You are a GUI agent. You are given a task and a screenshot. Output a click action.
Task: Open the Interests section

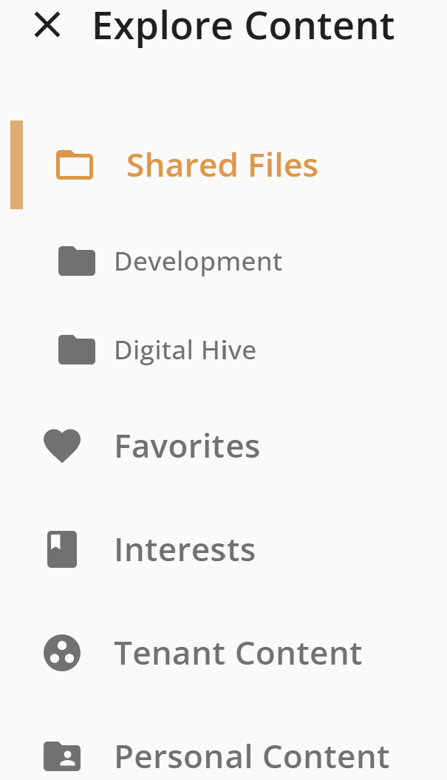click(185, 549)
